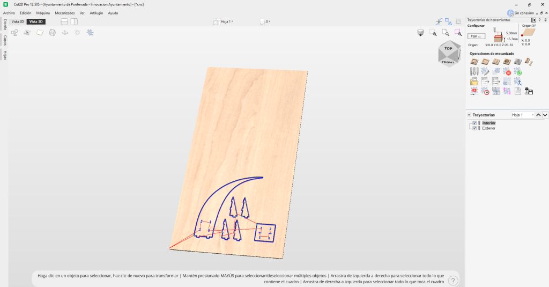The width and height of the screenshot is (549, 287).
Task: Open the Diseño side tab
Action: tap(5, 25)
